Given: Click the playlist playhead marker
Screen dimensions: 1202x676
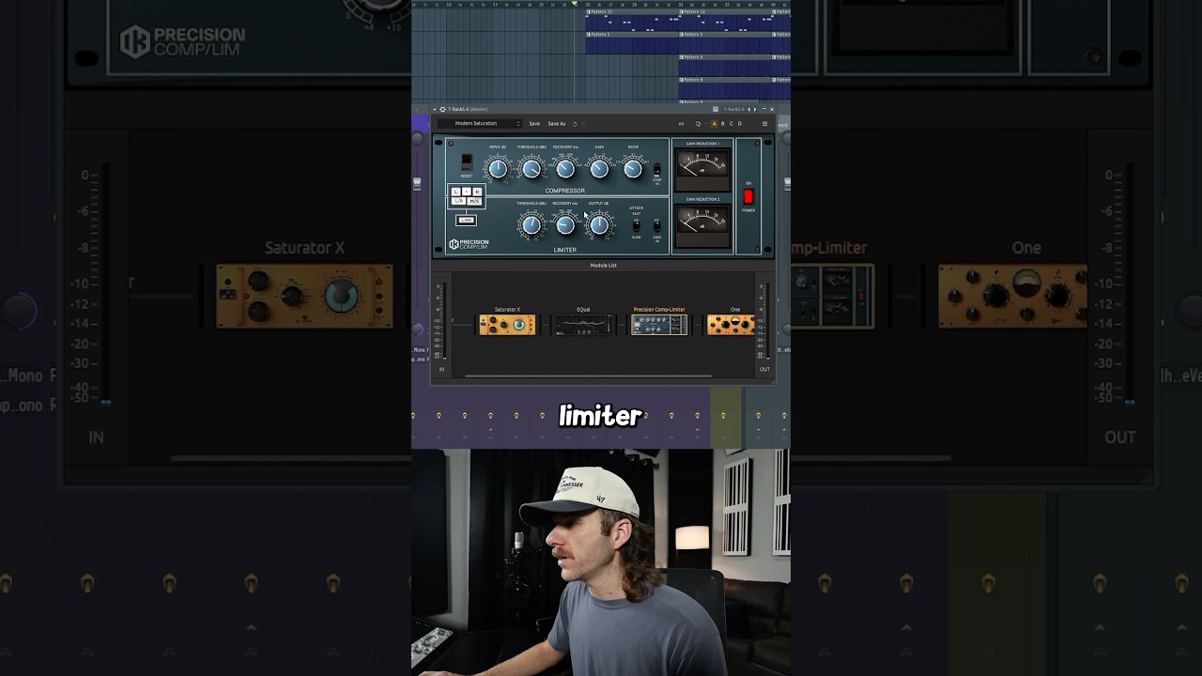Looking at the screenshot, I should 575,3.
